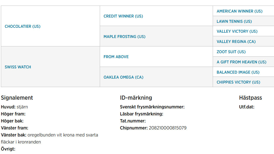Click the Vänster bak marking description

[50, 139]
